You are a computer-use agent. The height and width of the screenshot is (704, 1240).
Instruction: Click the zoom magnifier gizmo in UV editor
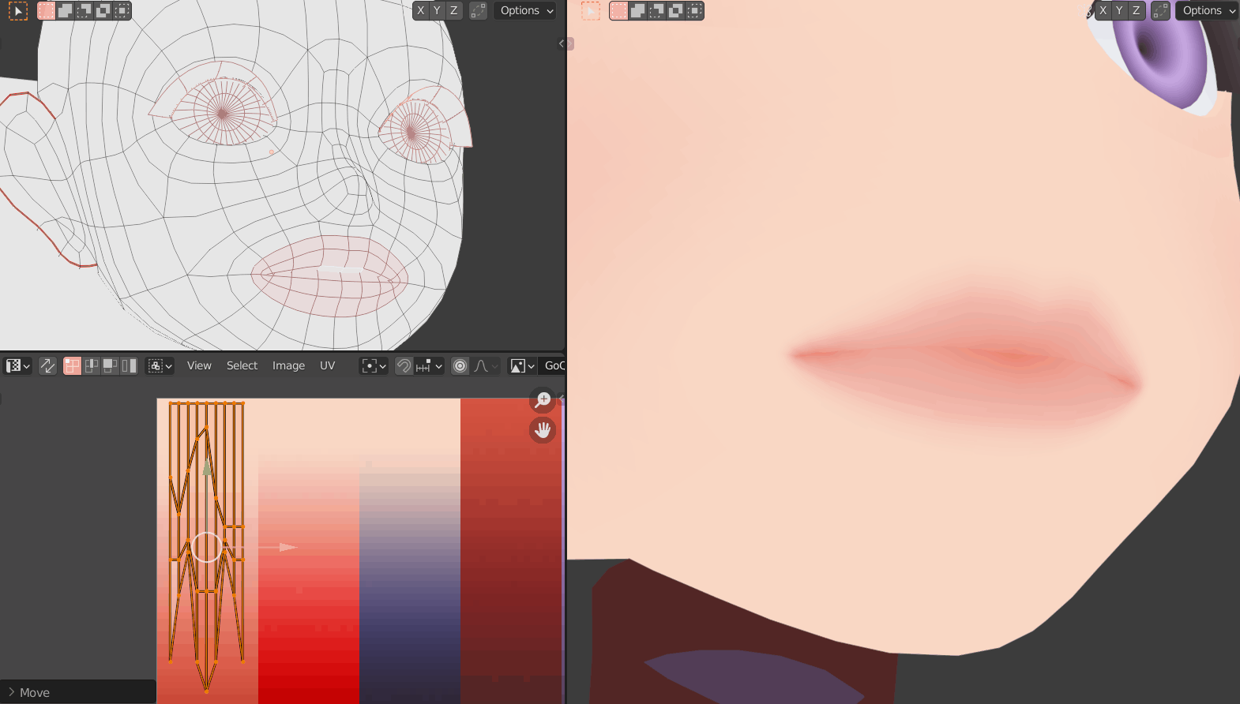coord(543,400)
